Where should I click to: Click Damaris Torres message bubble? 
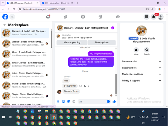[x=71, y=91]
